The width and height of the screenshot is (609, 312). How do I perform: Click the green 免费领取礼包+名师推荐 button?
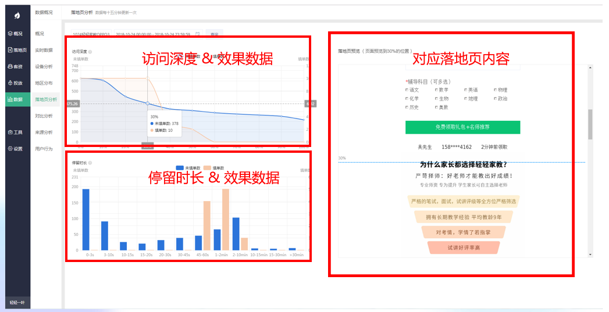(462, 127)
